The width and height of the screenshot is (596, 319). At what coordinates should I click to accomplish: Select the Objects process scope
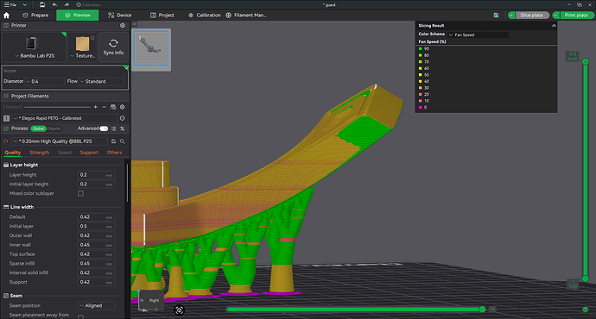[54, 128]
